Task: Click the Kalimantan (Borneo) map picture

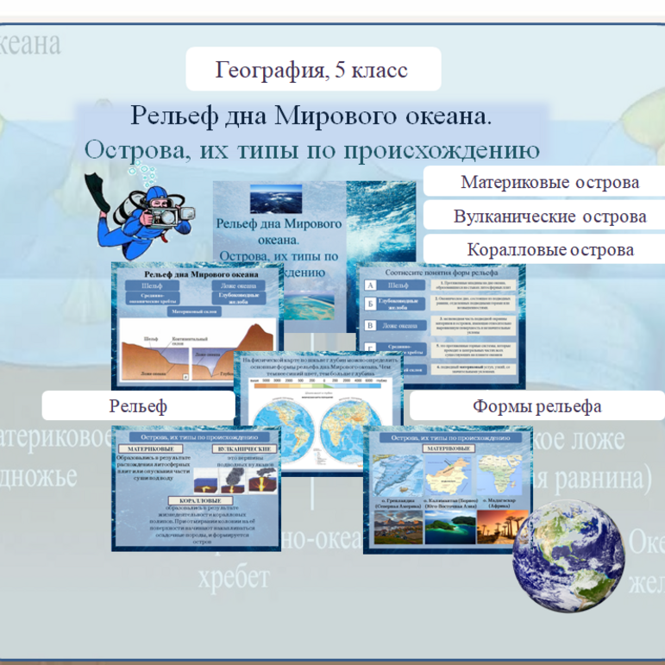Action: click(448, 474)
